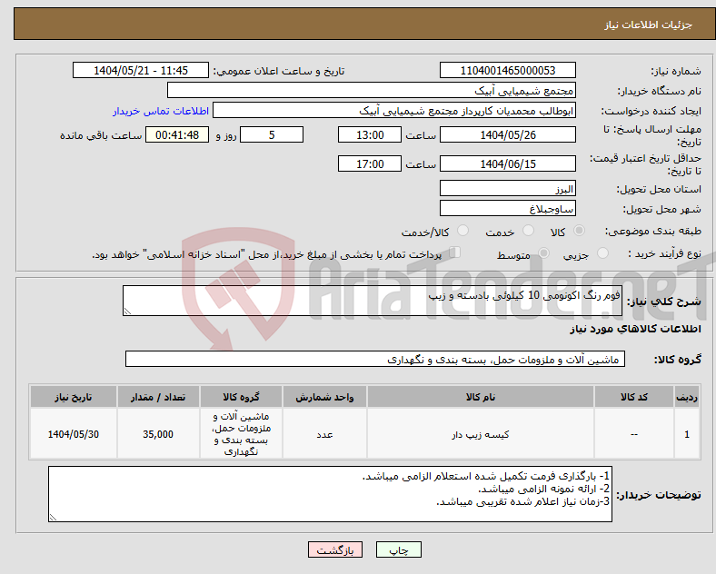This screenshot has height=574, width=716.
Task: Click the validity time field 17:00
Action: click(370, 163)
